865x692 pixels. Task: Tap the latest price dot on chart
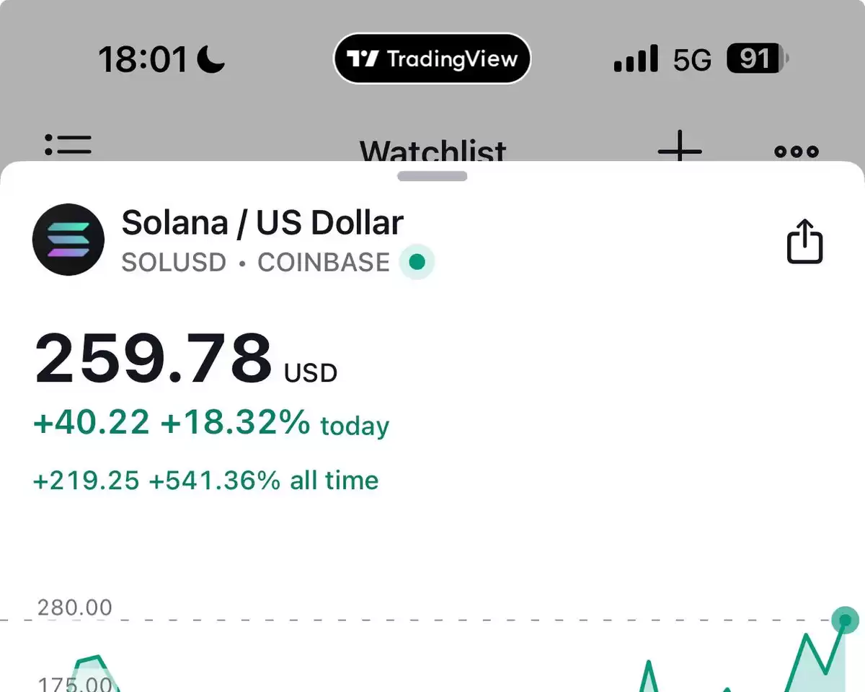845,620
